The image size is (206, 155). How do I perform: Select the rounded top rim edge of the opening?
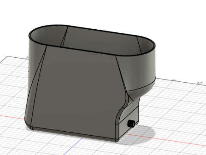(x=92, y=40)
